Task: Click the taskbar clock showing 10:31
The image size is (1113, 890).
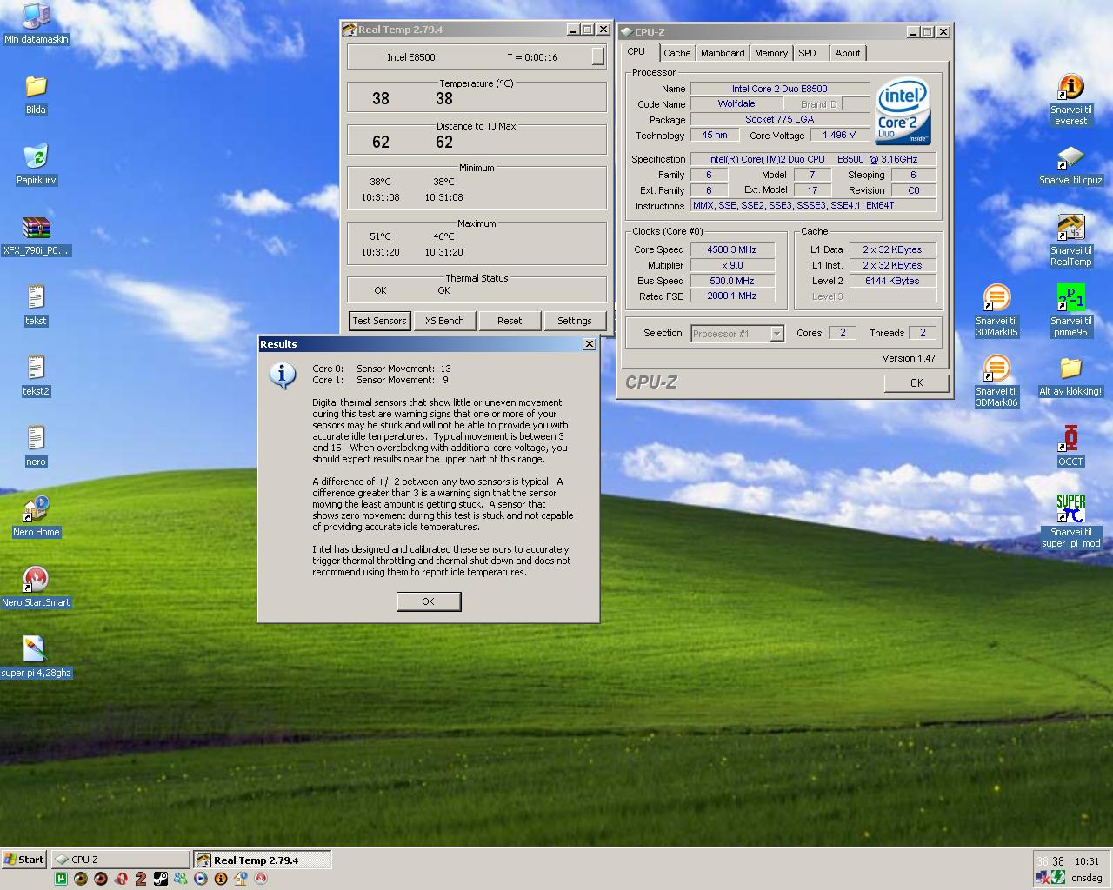Action: click(1087, 861)
